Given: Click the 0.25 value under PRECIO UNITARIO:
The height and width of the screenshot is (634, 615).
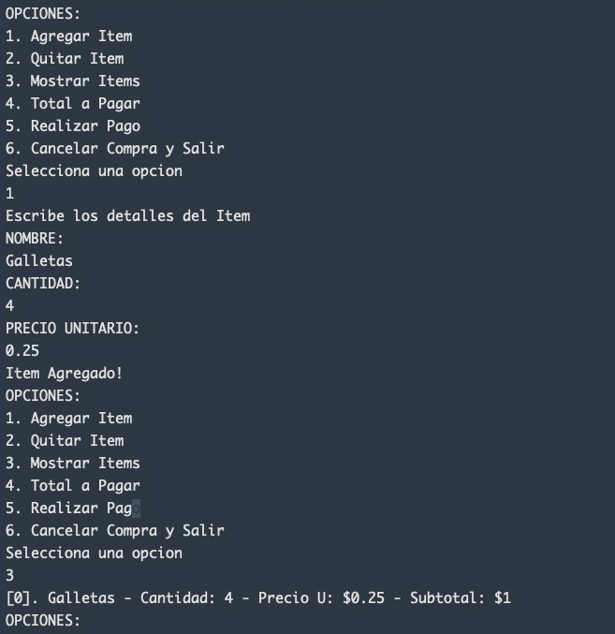Looking at the screenshot, I should pos(22,350).
